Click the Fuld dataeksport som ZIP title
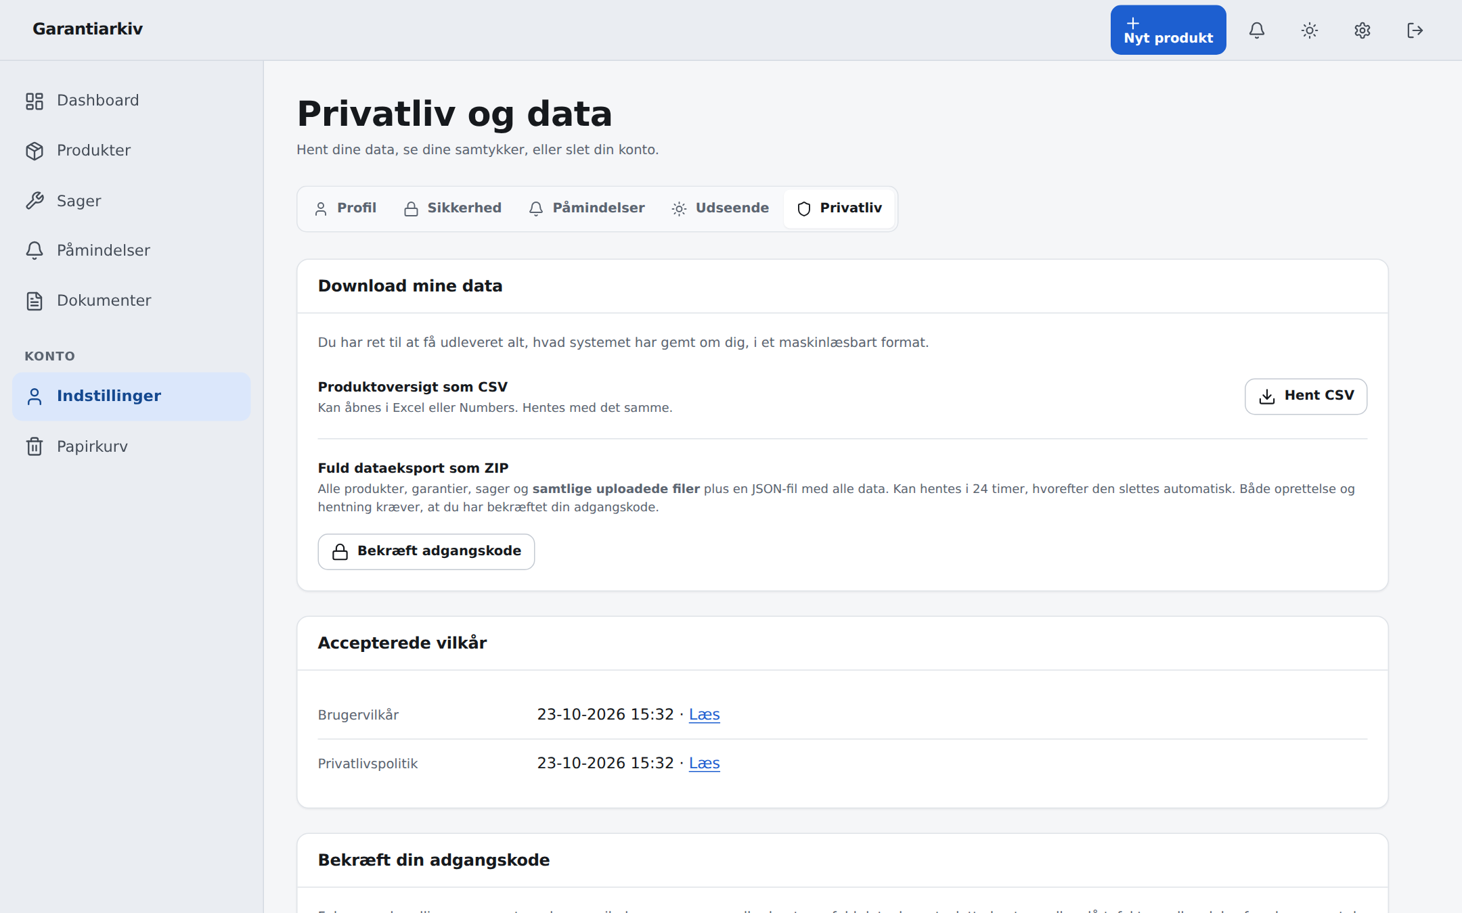This screenshot has height=913, width=1462. pyautogui.click(x=413, y=468)
